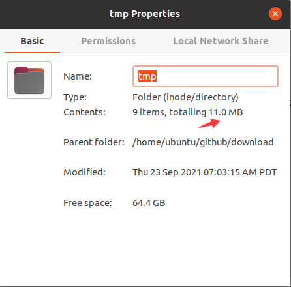Click the Type: label
The image size is (291, 287).
pyautogui.click(x=75, y=97)
